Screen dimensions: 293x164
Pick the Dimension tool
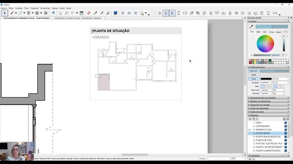73,13
